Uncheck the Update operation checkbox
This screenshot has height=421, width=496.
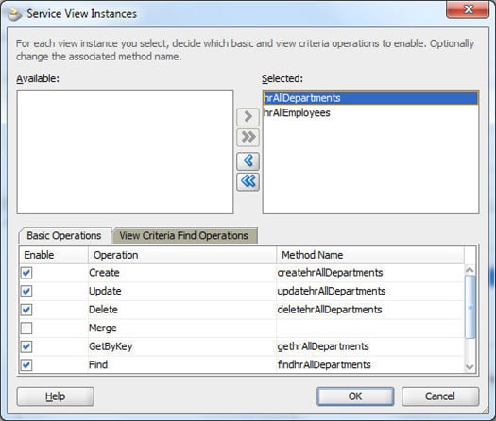click(26, 291)
